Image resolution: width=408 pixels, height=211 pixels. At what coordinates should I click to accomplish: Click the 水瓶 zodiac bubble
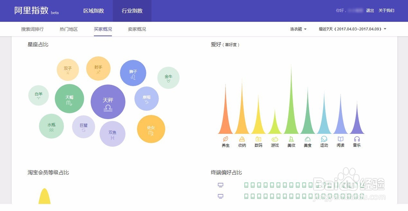(51, 126)
